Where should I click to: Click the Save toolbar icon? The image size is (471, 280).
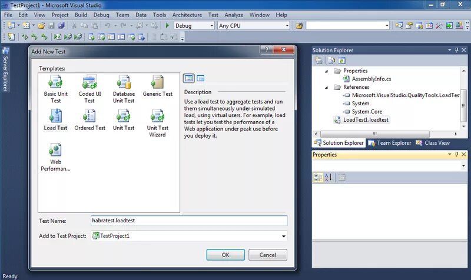tap(51, 26)
